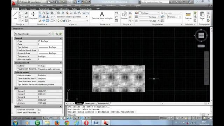The height and width of the screenshot is (126, 224).
Task: Open the Archivo menu
Action: pyautogui.click(x=23, y=6)
